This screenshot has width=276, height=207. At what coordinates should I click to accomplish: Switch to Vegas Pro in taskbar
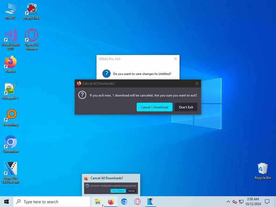pos(150,202)
